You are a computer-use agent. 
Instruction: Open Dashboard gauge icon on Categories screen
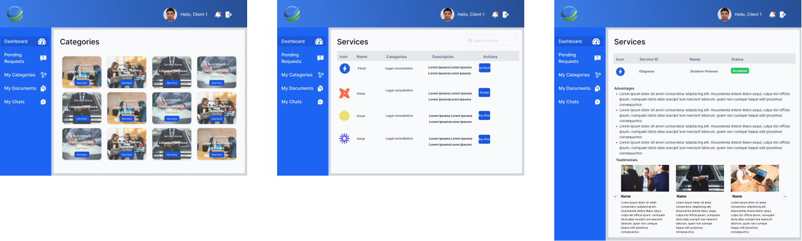(42, 41)
